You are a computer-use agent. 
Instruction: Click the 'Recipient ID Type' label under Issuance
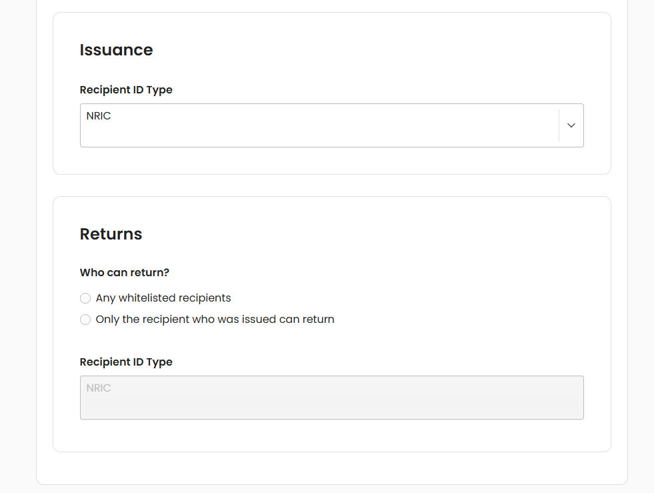tap(126, 90)
